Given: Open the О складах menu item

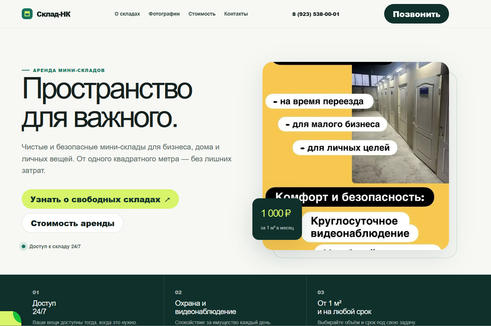Looking at the screenshot, I should click(x=127, y=14).
